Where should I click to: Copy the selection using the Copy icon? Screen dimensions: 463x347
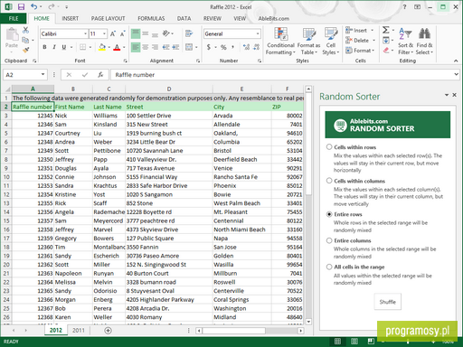point(25,40)
